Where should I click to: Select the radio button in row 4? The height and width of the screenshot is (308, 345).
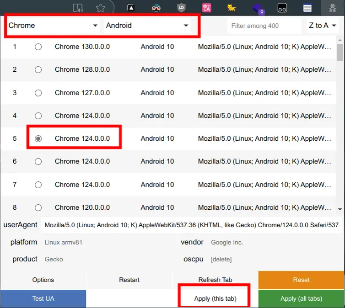click(x=38, y=116)
